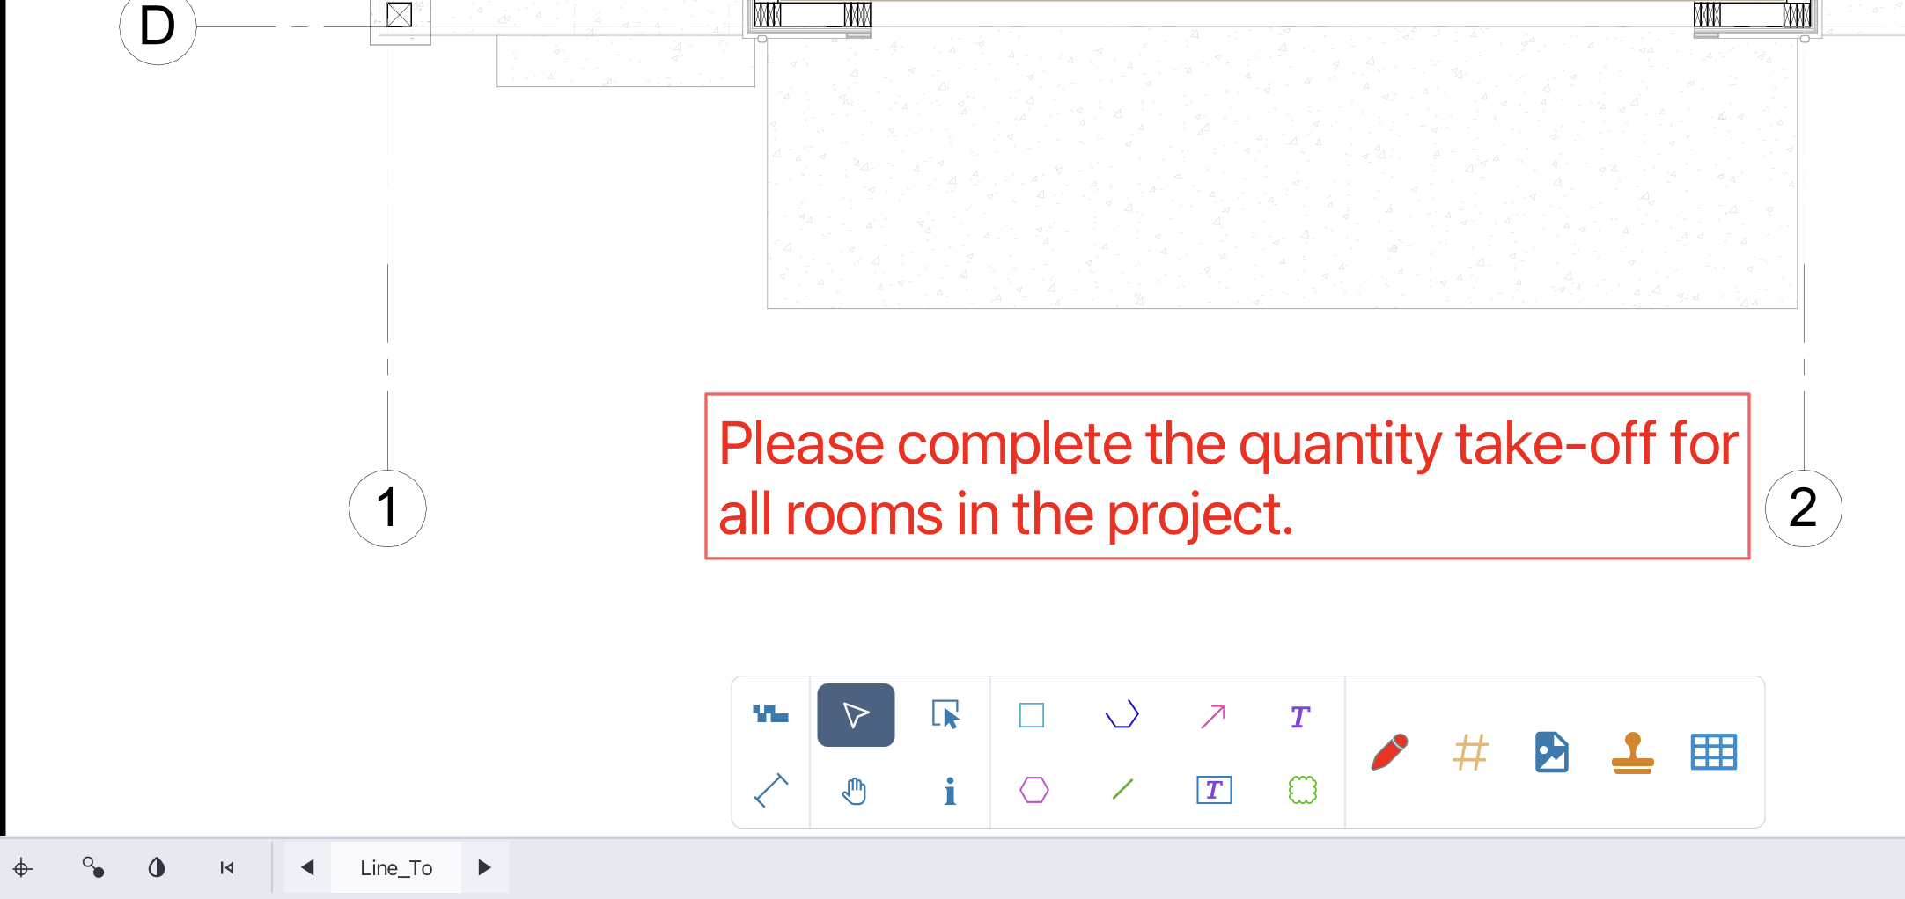Toggle the crosshair snap tool
The height and width of the screenshot is (899, 1905).
coord(24,867)
